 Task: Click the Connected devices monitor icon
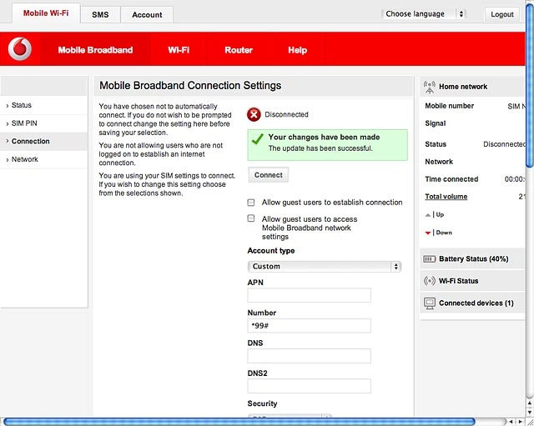[x=430, y=303]
